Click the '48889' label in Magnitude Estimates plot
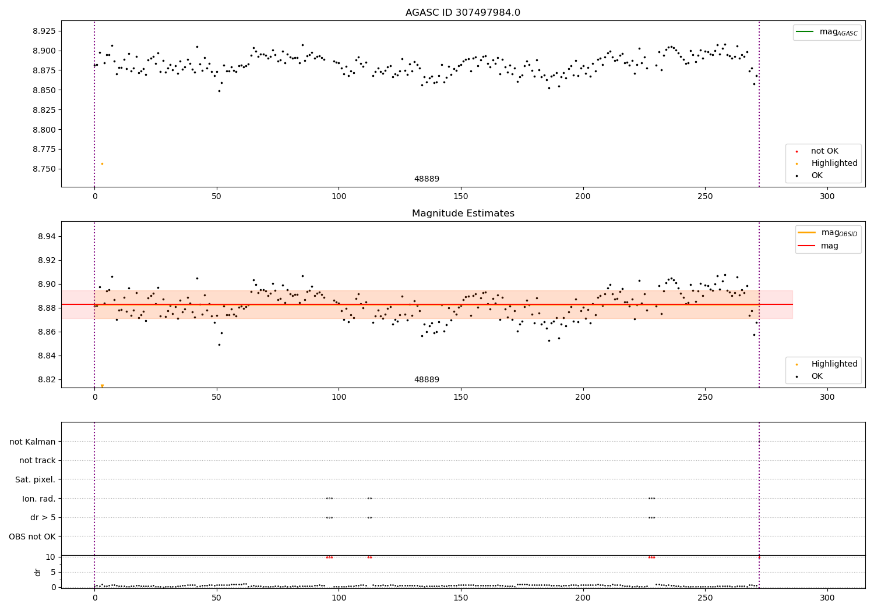Viewport: 874px width, 611px height. 427,380
